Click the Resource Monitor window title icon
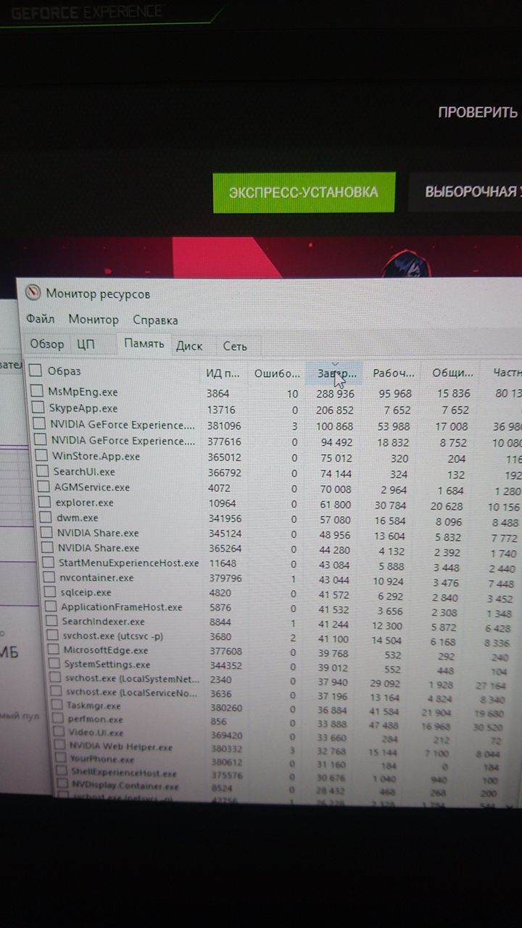 click(33, 294)
